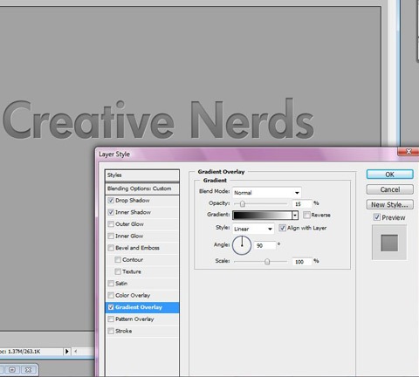The image size is (419, 377).
Task: Enable the Color Overlay checkbox
Action: click(111, 296)
